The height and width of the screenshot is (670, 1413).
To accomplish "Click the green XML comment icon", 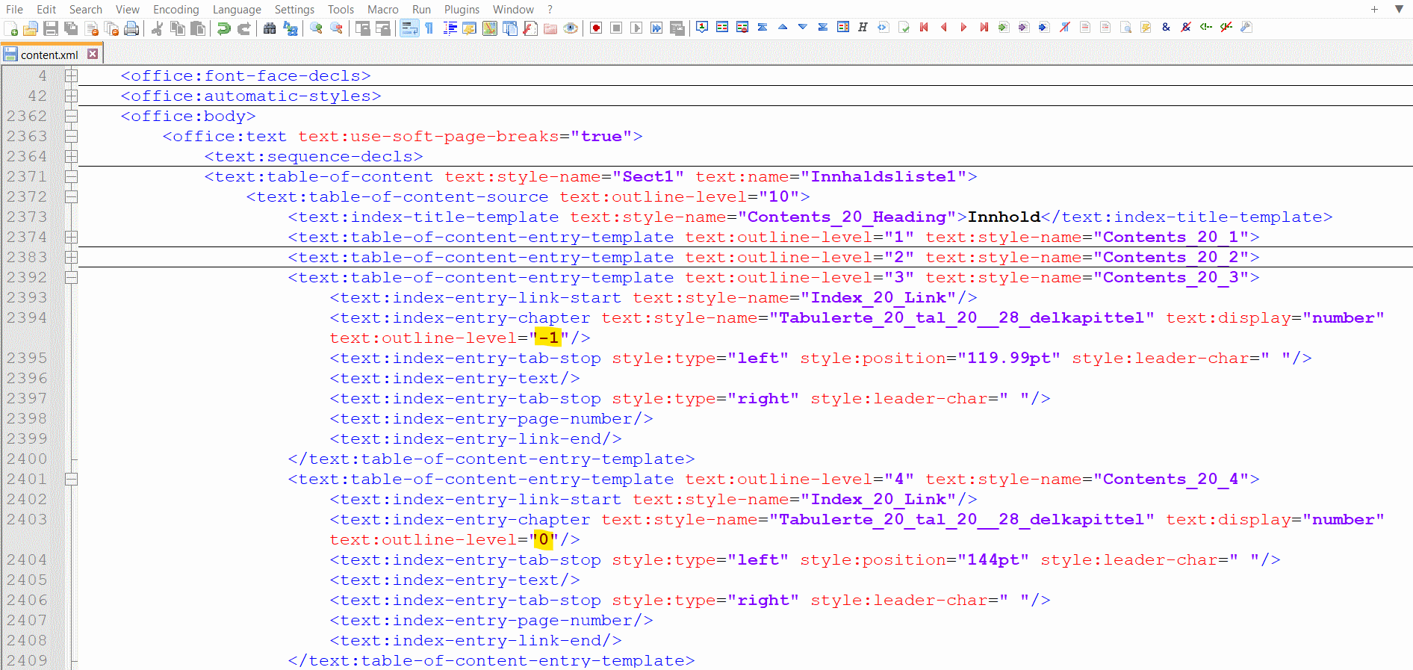I will pos(1206,27).
